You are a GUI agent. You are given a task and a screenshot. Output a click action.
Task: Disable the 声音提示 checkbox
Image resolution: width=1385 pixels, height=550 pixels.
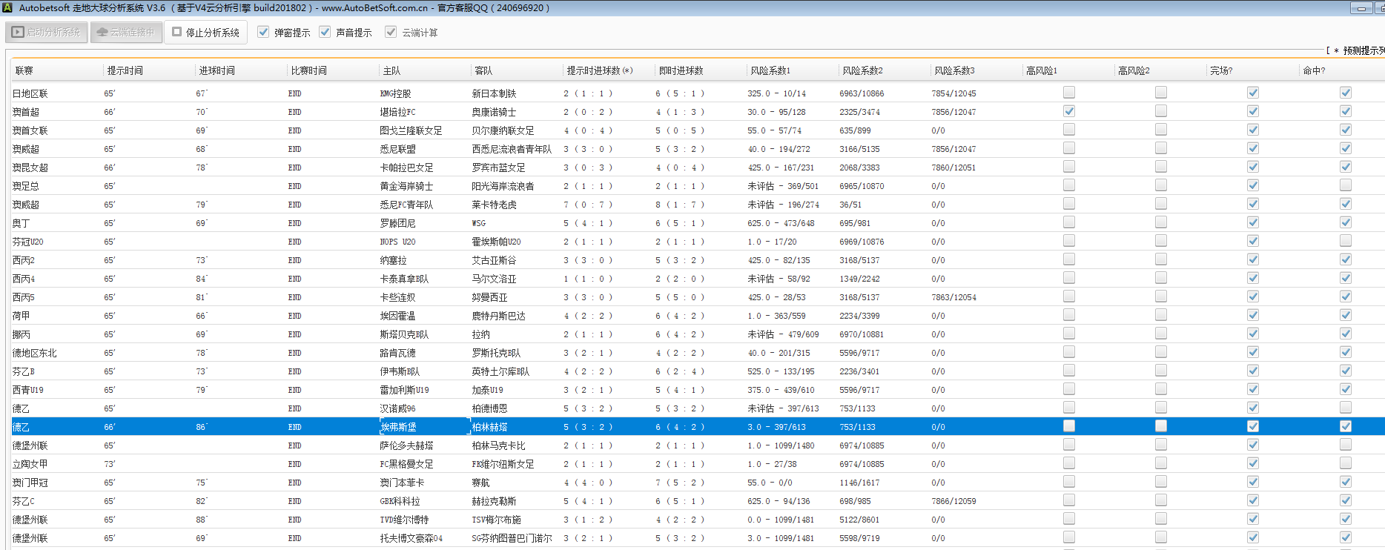pos(325,33)
